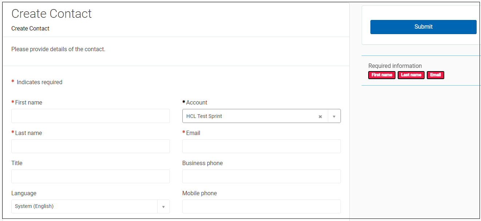
Task: Submit the Create Contact form
Action: 423,27
